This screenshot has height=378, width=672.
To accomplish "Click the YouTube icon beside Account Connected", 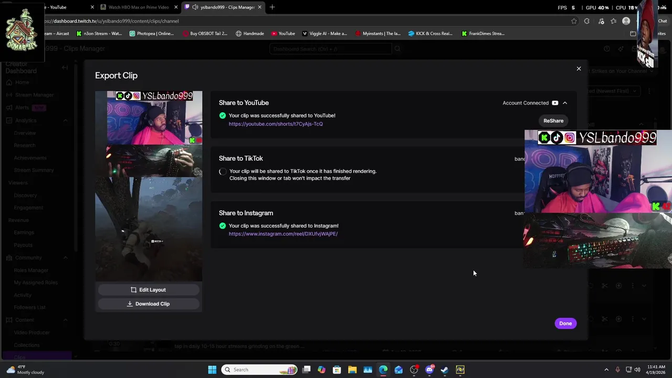I will 555,103.
